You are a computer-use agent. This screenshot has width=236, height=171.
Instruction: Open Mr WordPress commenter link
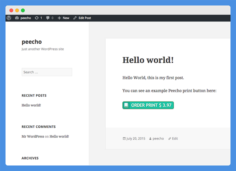pyautogui.click(x=33, y=137)
